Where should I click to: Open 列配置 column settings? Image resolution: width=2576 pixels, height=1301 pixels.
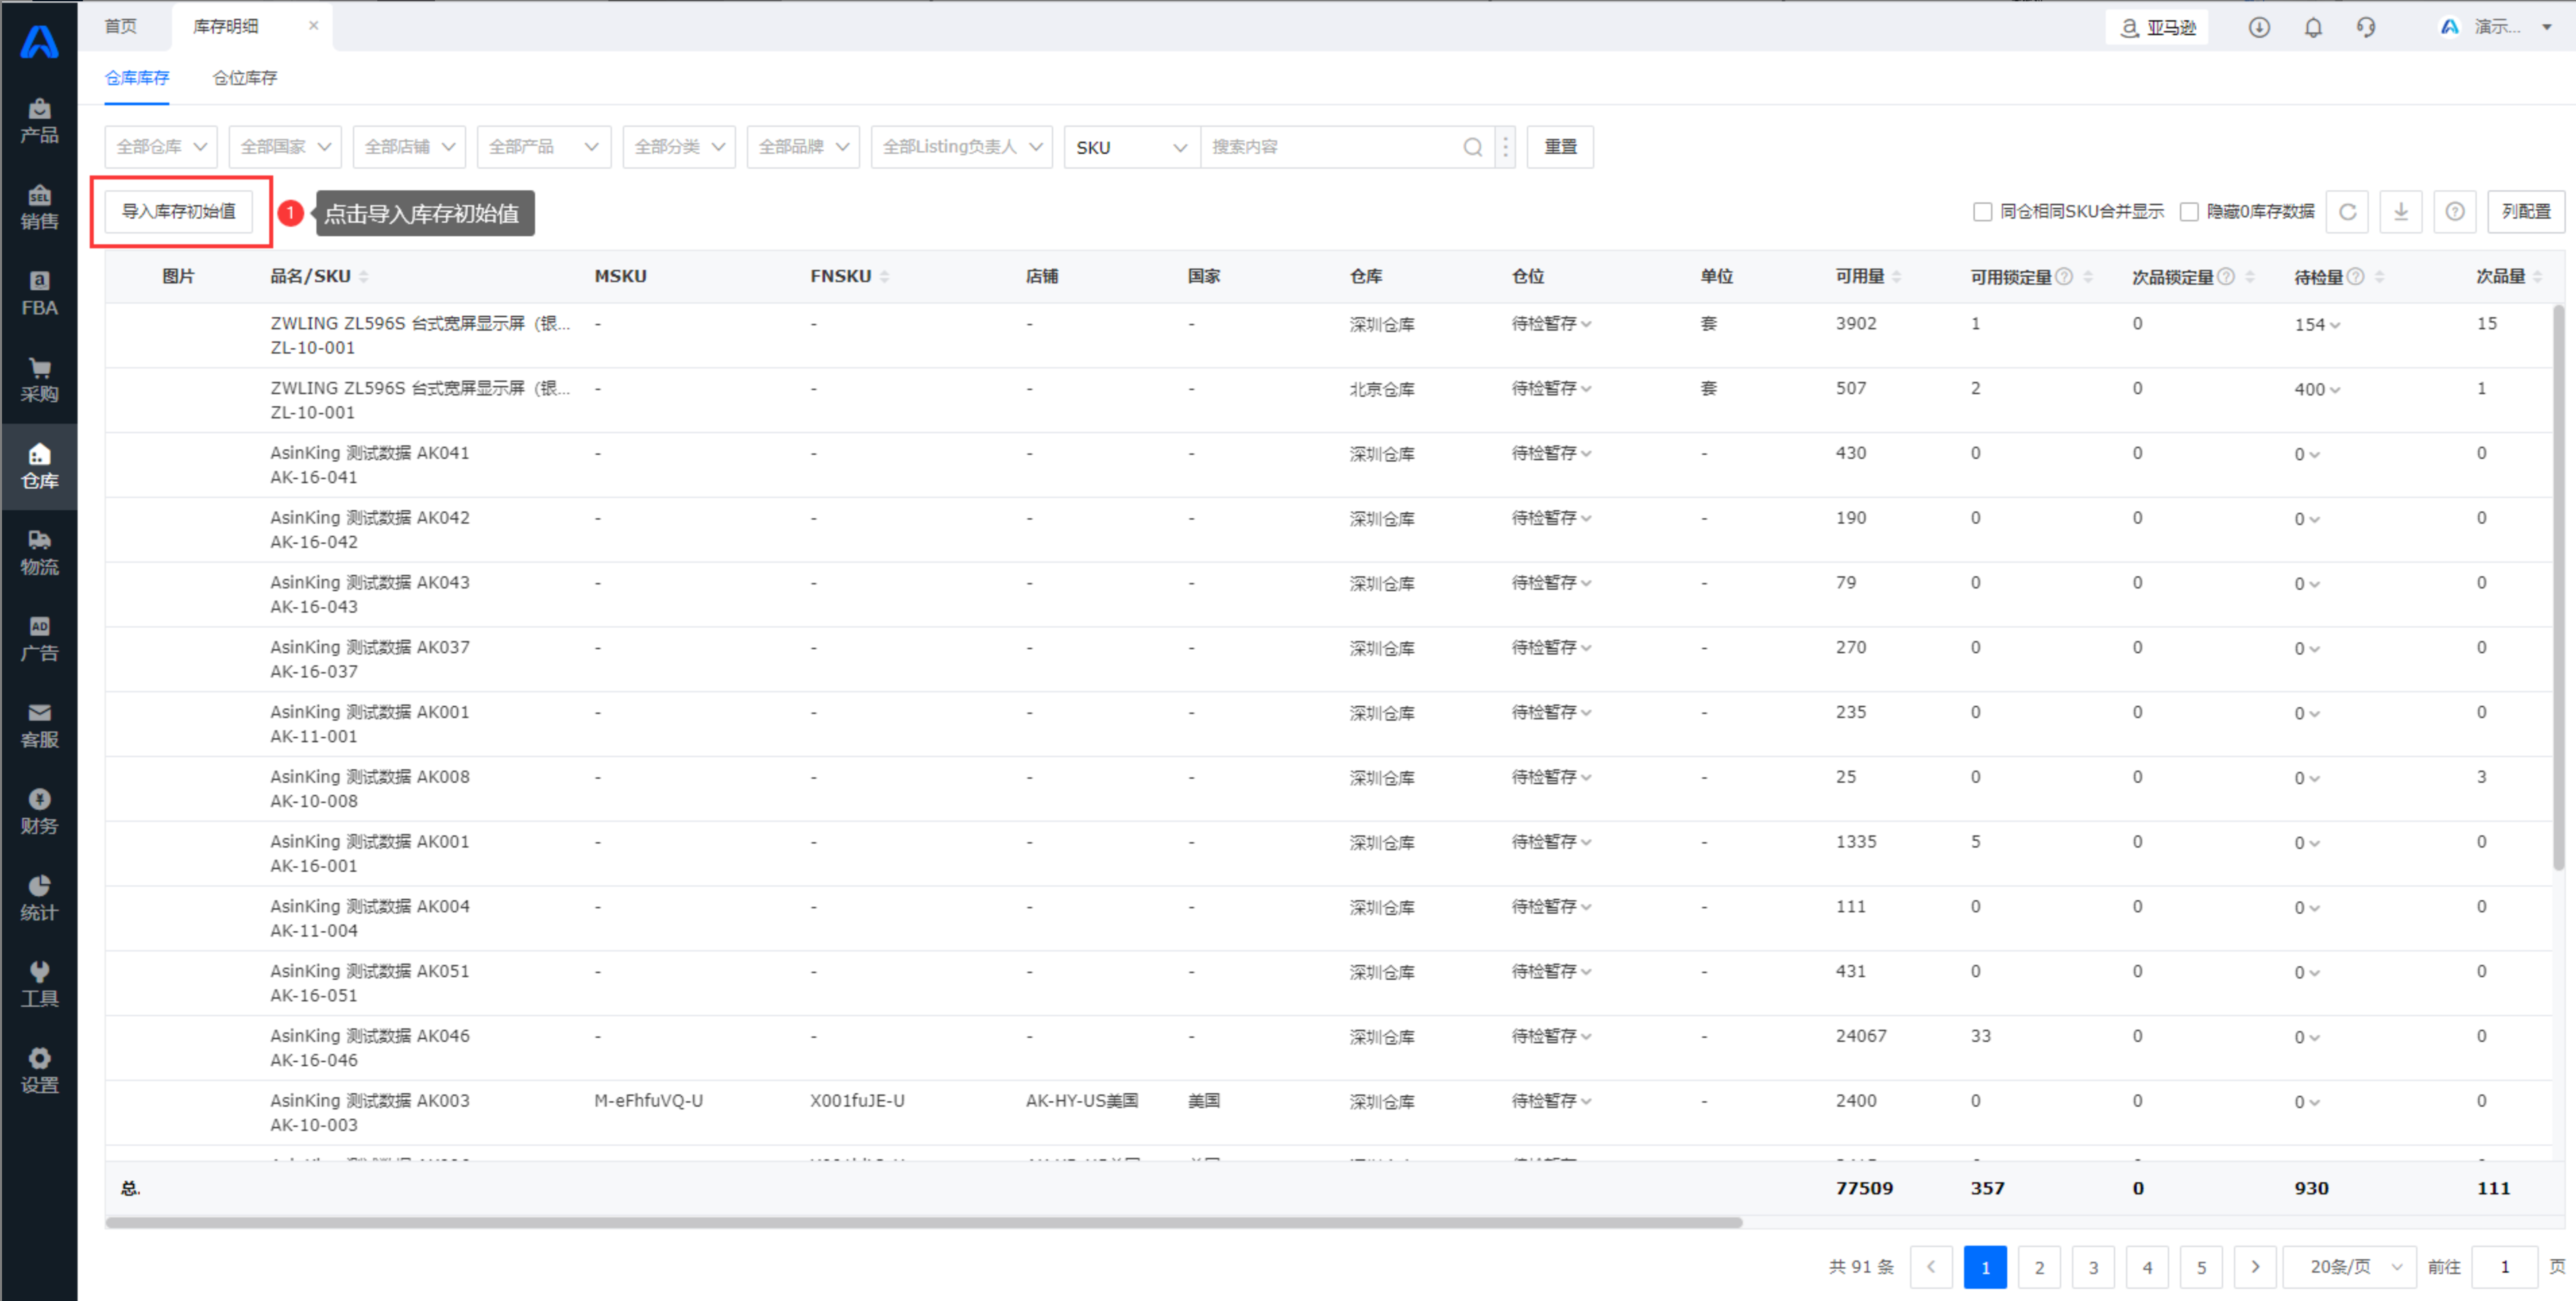tap(2526, 212)
